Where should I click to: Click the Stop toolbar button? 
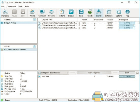pyautogui.click(x=23, y=13)
